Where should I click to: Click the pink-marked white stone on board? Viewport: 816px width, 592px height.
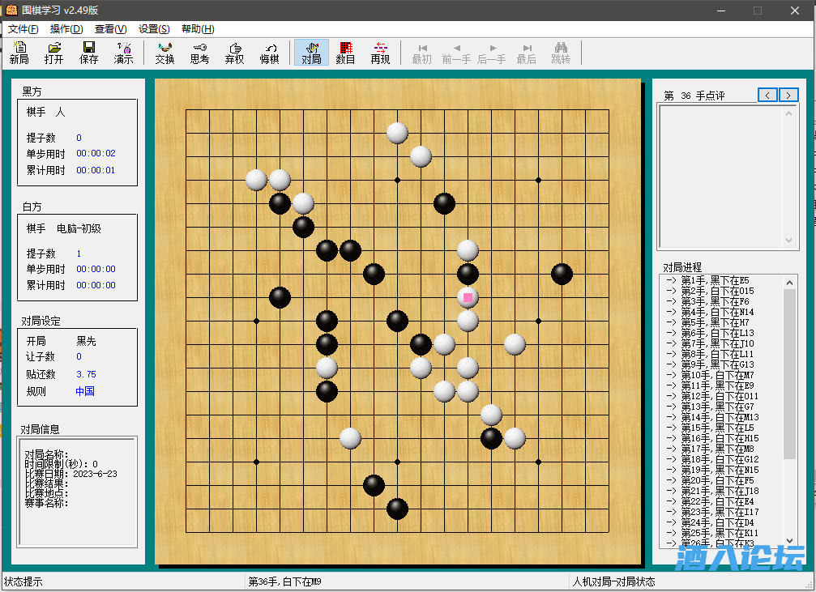pyautogui.click(x=468, y=297)
